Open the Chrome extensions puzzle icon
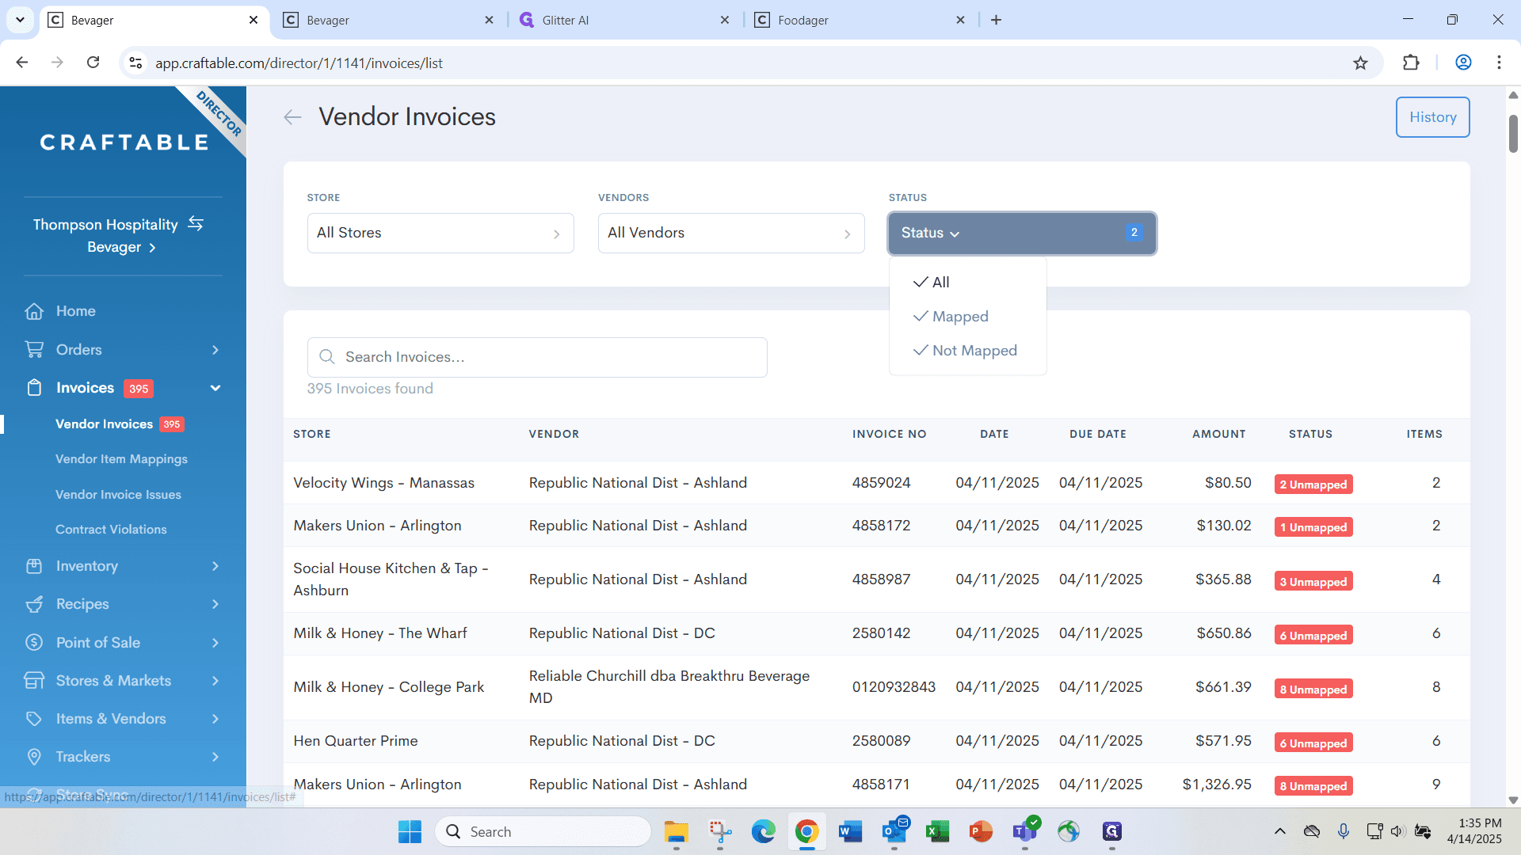This screenshot has height=855, width=1521. click(x=1411, y=63)
